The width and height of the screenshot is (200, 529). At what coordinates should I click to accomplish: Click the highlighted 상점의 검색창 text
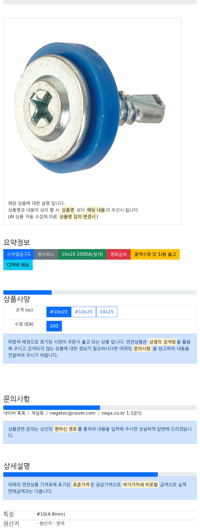162,342
